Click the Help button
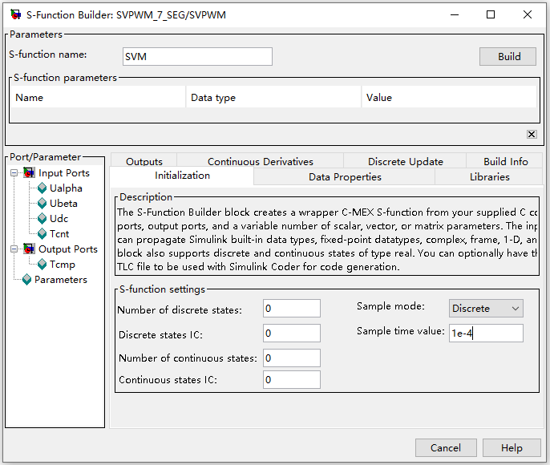Image resolution: width=550 pixels, height=465 pixels. click(x=512, y=448)
